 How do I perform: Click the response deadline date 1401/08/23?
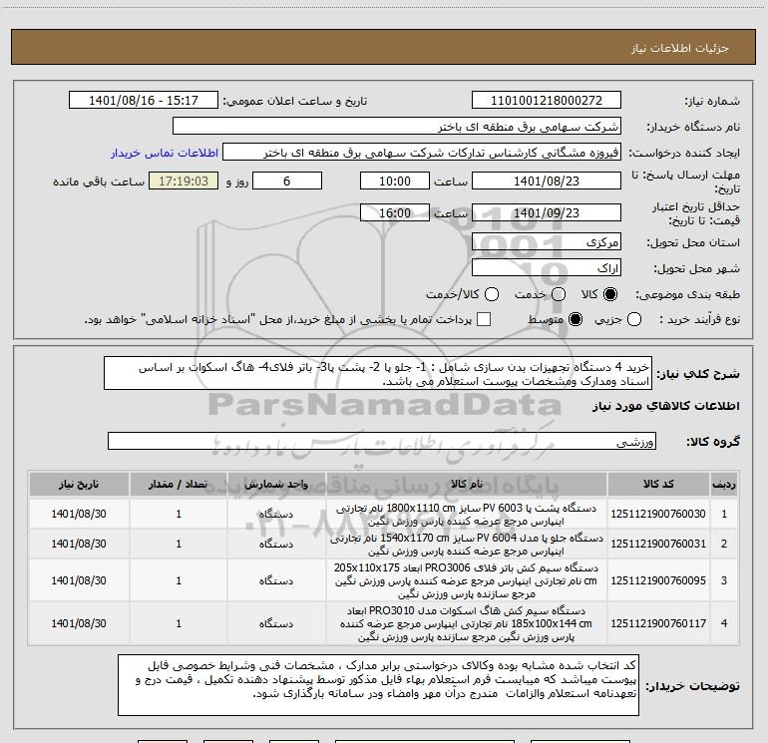click(x=547, y=181)
